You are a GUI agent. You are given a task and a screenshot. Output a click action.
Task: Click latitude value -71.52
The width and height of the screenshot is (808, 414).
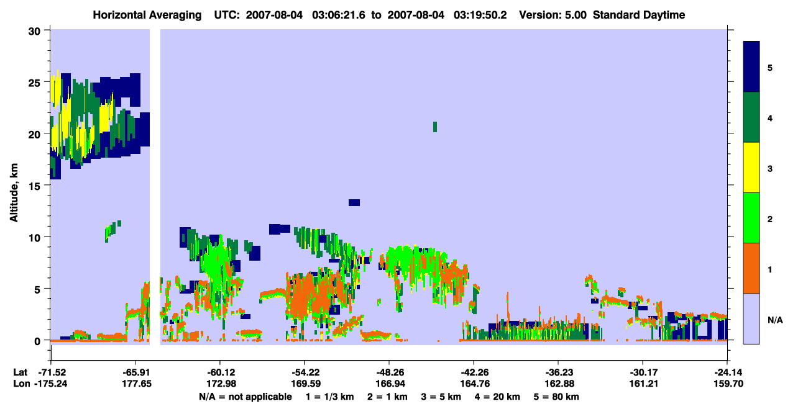click(51, 372)
